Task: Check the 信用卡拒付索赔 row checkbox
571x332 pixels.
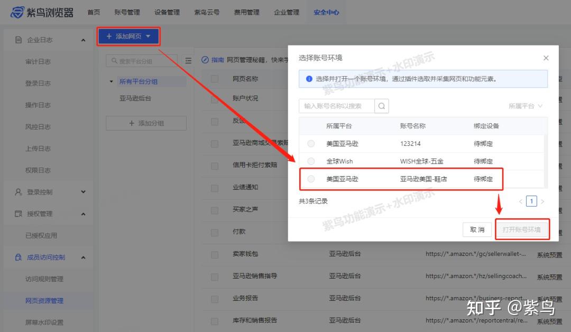Action: coord(215,166)
